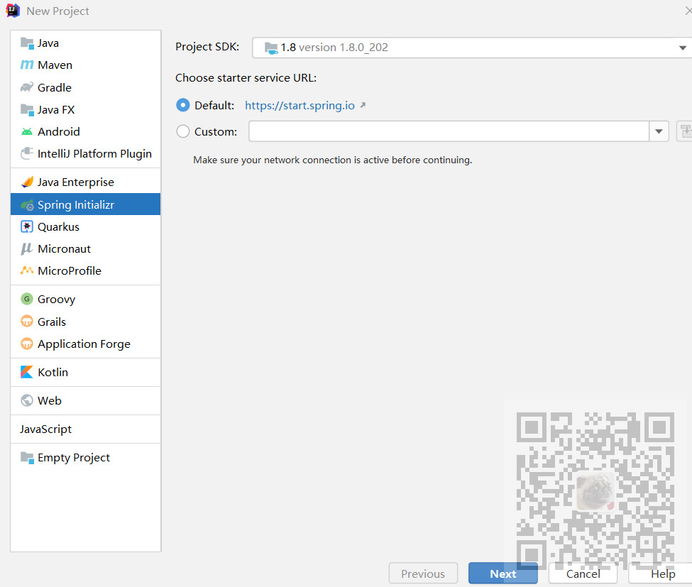Pick the Grails entry
The image size is (692, 587).
point(86,322)
